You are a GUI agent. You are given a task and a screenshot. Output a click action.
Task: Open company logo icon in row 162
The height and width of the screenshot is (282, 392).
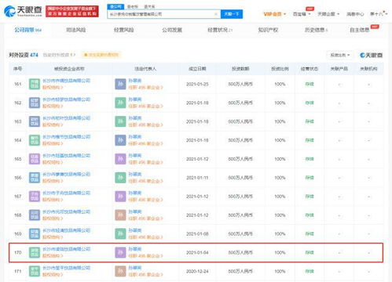coord(35,103)
